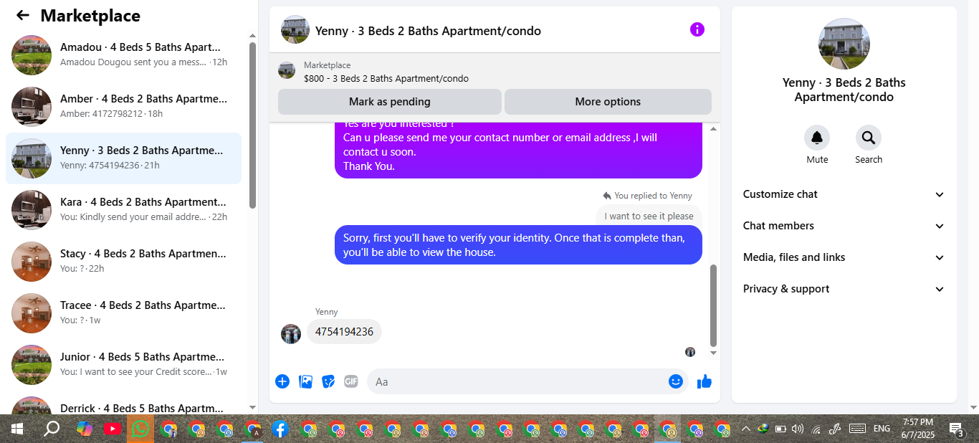Click the back arrow beside Marketplace
The width and height of the screenshot is (979, 443).
pyautogui.click(x=23, y=15)
